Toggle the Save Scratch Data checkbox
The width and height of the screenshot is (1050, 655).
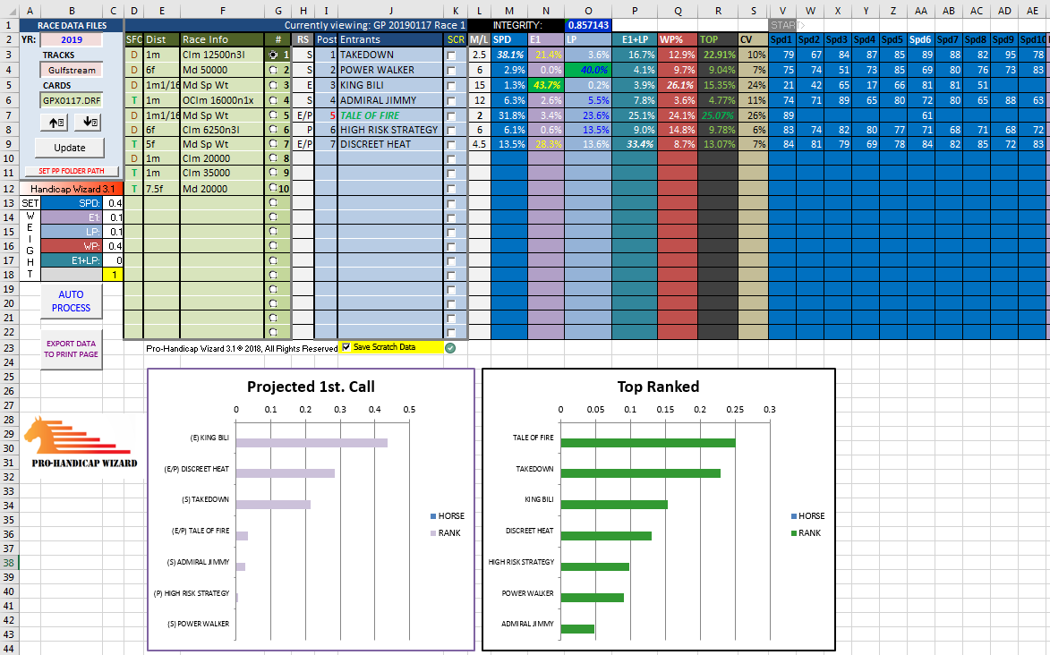tap(346, 347)
